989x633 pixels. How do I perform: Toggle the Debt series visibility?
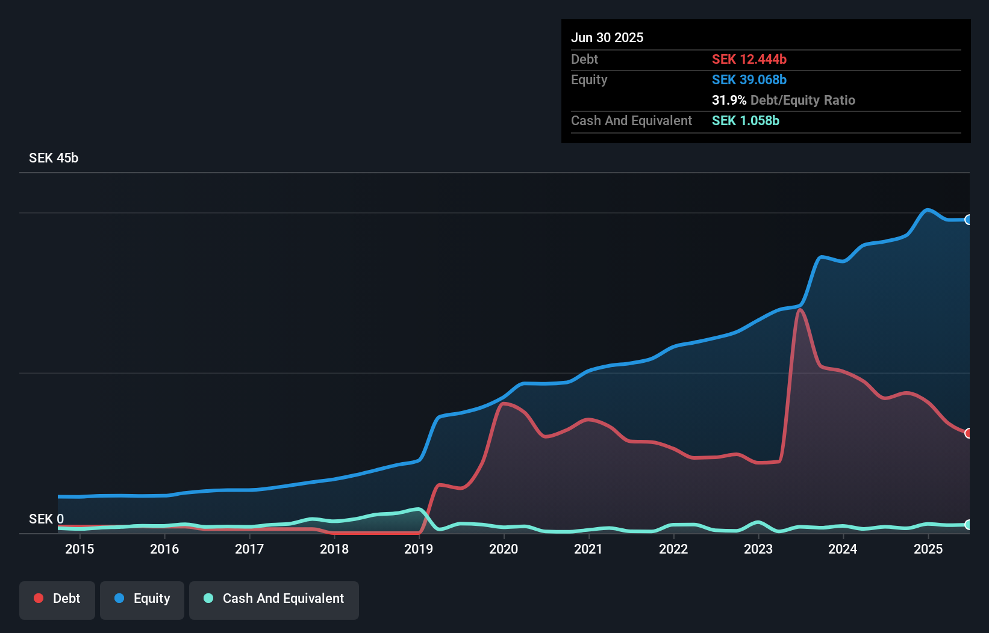[x=57, y=599]
